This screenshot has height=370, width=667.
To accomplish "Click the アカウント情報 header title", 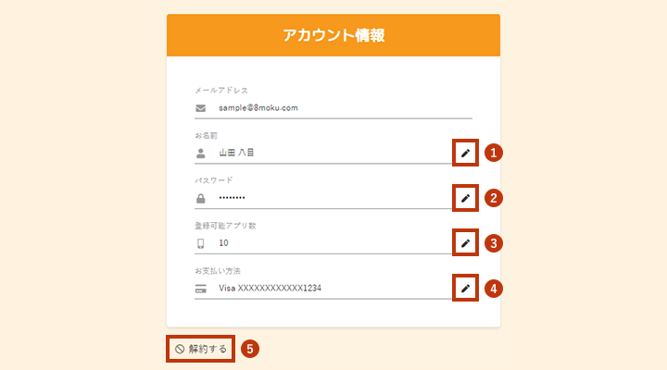I will (333, 36).
